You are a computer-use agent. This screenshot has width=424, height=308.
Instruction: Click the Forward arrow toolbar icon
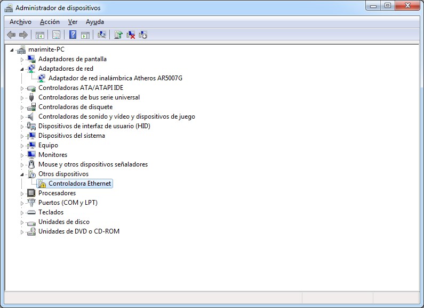[x=23, y=35]
